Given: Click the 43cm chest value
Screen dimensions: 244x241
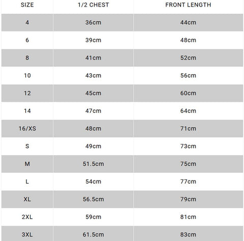Looking at the screenshot, I should click(94, 75).
